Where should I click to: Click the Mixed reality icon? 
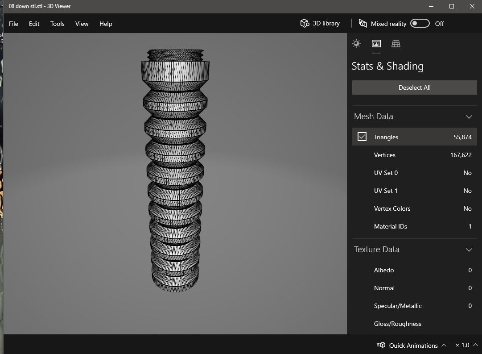[x=363, y=23]
